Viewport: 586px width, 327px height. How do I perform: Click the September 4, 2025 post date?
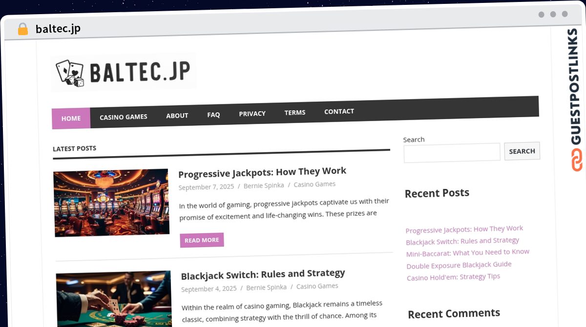tap(209, 289)
